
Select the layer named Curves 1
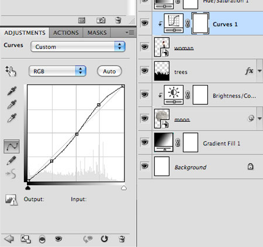[225, 25]
